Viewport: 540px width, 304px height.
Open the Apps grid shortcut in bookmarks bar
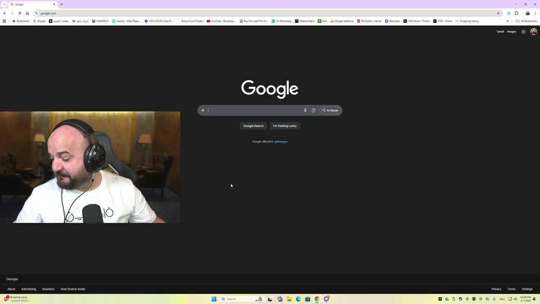[4, 21]
